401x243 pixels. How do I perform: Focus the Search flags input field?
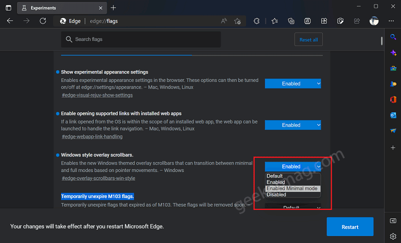(x=141, y=39)
